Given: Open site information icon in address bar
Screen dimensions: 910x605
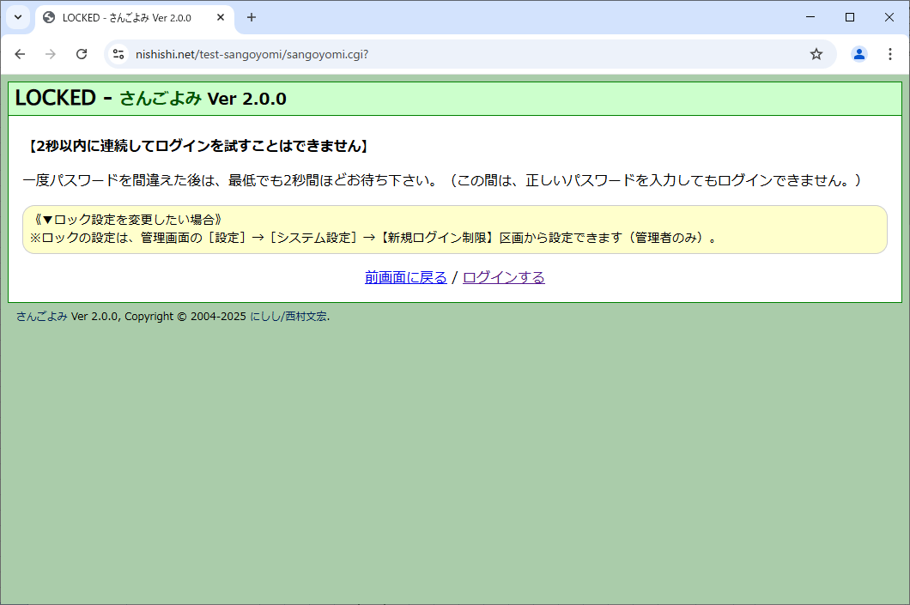Looking at the screenshot, I should coord(118,54).
